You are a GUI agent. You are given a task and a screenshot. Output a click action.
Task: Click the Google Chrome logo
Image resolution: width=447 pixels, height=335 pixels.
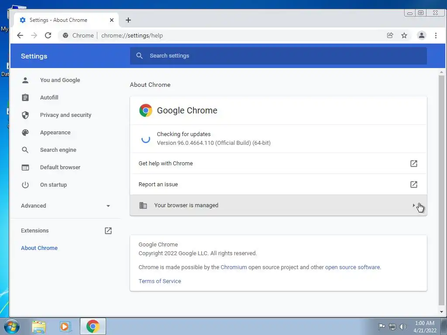click(146, 110)
